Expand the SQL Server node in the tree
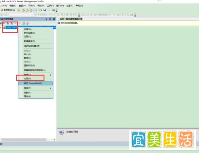 (1, 27)
